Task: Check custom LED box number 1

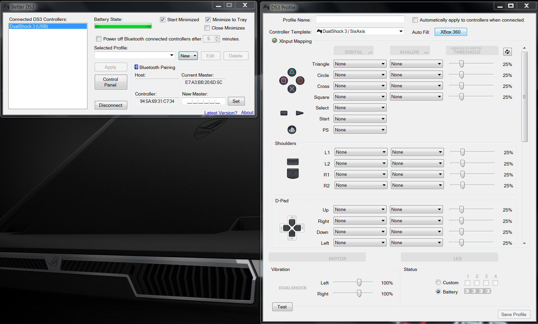Action: click(x=467, y=283)
